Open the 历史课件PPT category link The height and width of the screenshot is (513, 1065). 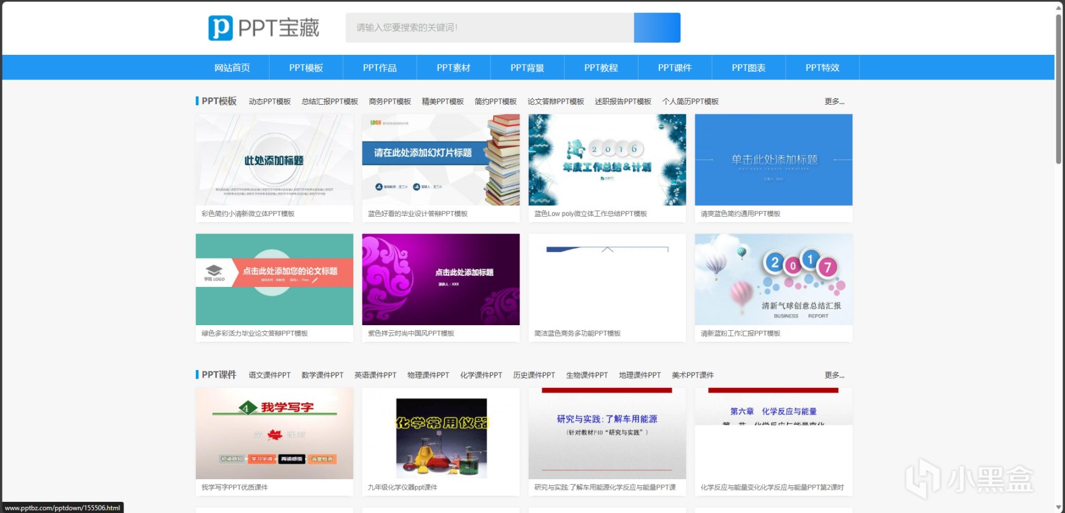click(534, 375)
